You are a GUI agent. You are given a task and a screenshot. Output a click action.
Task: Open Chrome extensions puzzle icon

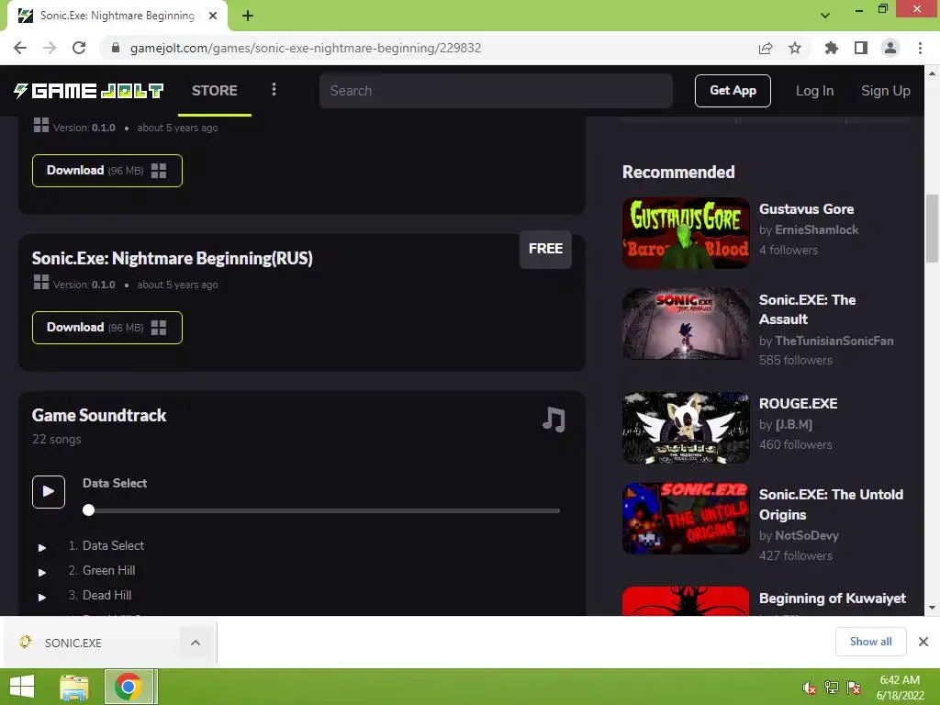click(x=832, y=48)
